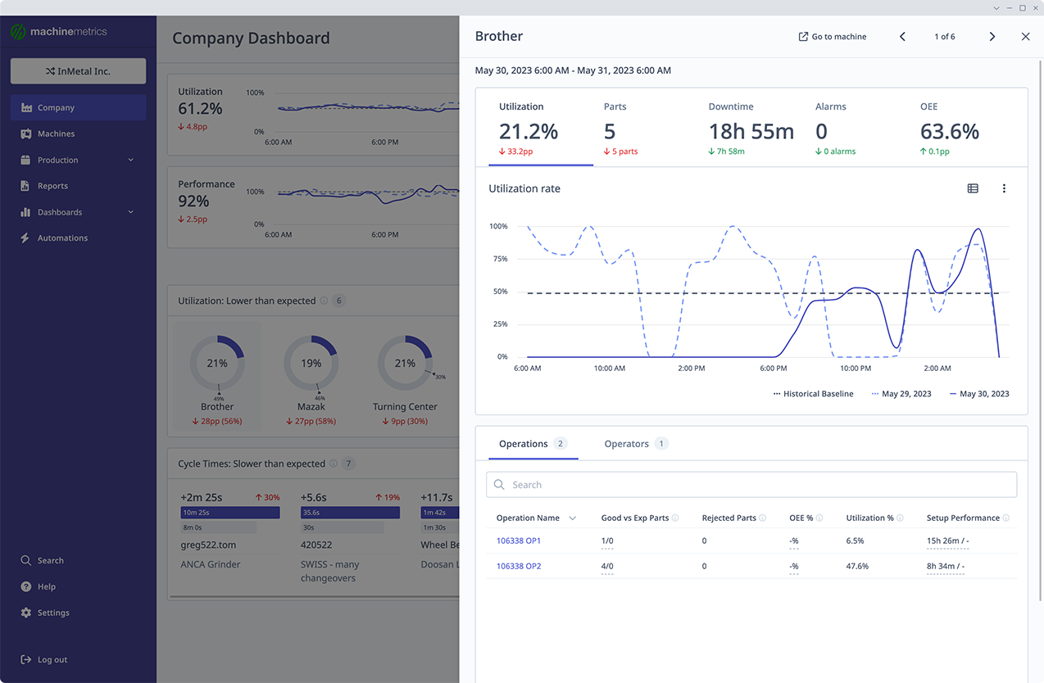Toggle May 30, 2023 legend series
This screenshot has width=1044, height=683.
click(979, 394)
